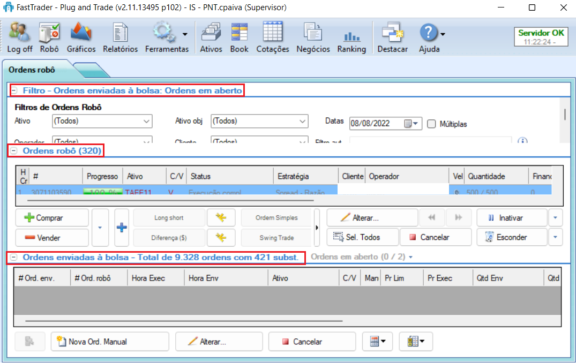
Task: Open the Ajuda help icon
Action: [428, 33]
